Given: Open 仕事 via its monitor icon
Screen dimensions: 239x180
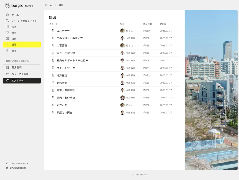Looking at the screenshot, I should pyautogui.click(x=7, y=33).
